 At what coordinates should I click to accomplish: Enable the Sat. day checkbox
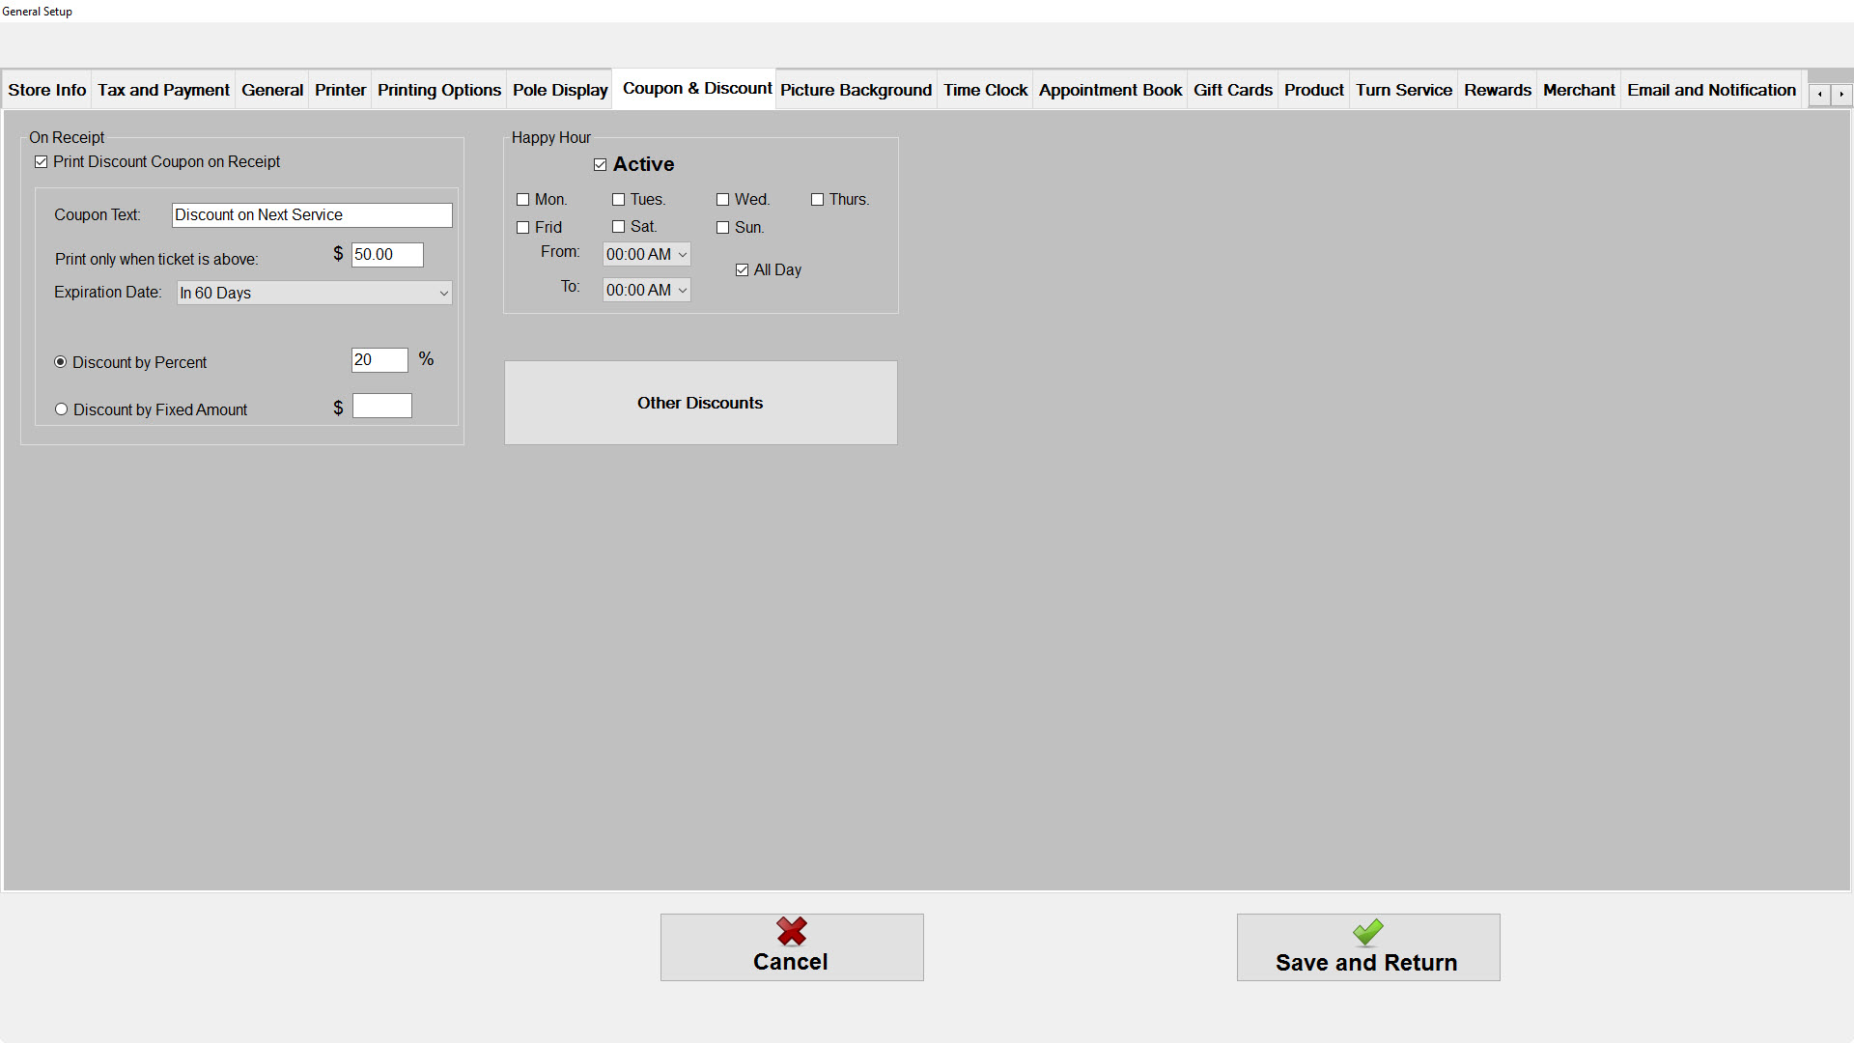coord(619,227)
